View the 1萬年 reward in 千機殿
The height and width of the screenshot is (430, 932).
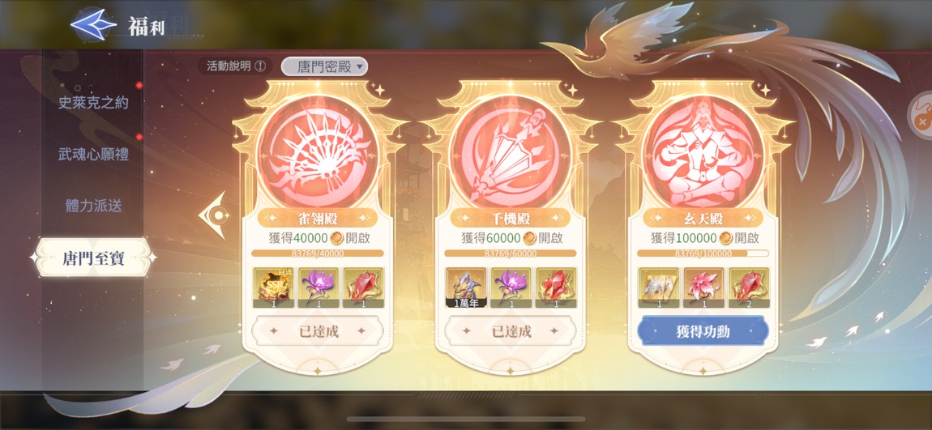(x=467, y=287)
